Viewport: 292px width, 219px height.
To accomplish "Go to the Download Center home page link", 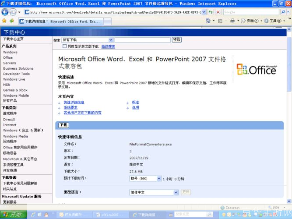I will 13,39.
